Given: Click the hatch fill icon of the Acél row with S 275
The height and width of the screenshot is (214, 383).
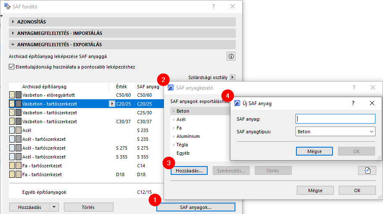Looking at the screenshot, I should pos(12,148).
